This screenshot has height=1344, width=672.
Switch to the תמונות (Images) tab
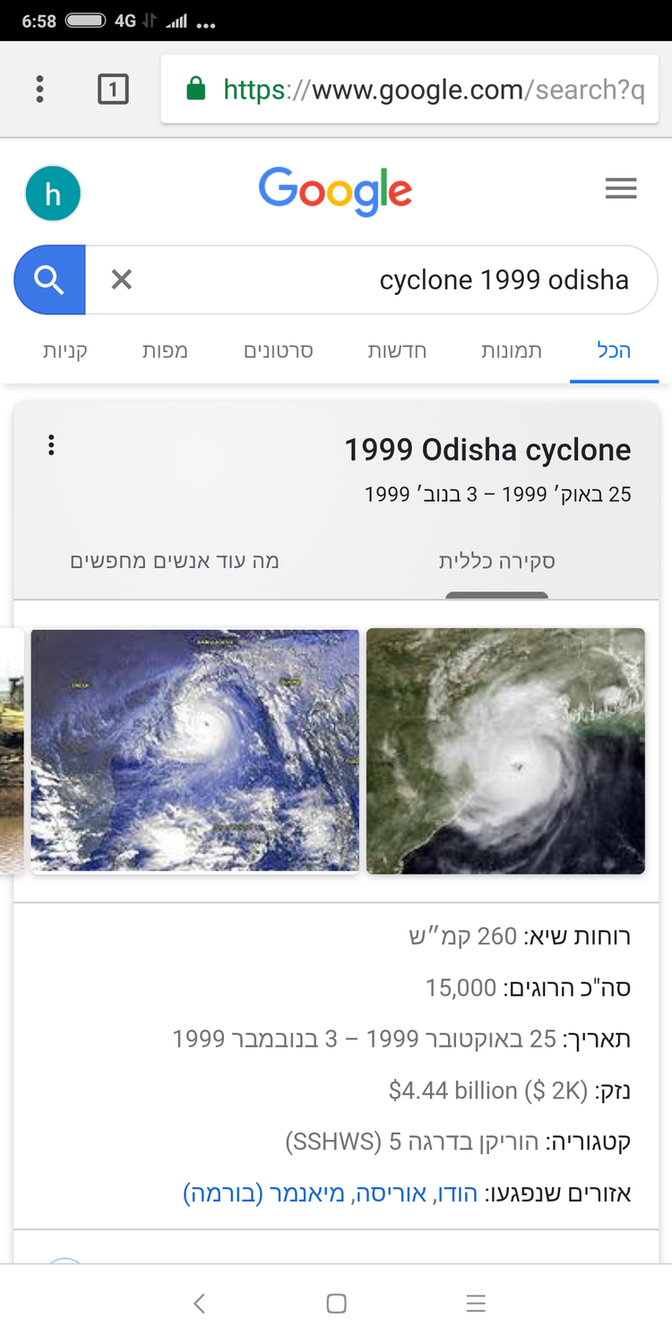[512, 350]
